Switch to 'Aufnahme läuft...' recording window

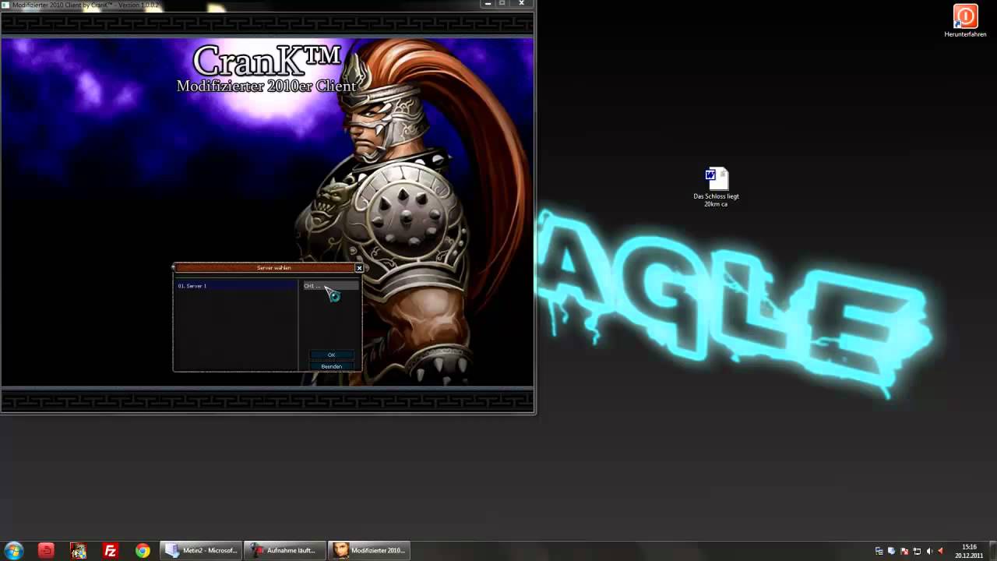pyautogui.click(x=285, y=550)
